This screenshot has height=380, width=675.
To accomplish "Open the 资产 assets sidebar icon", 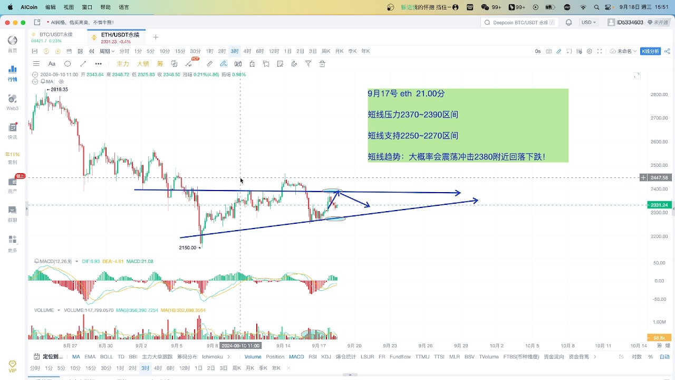I will coord(12,185).
